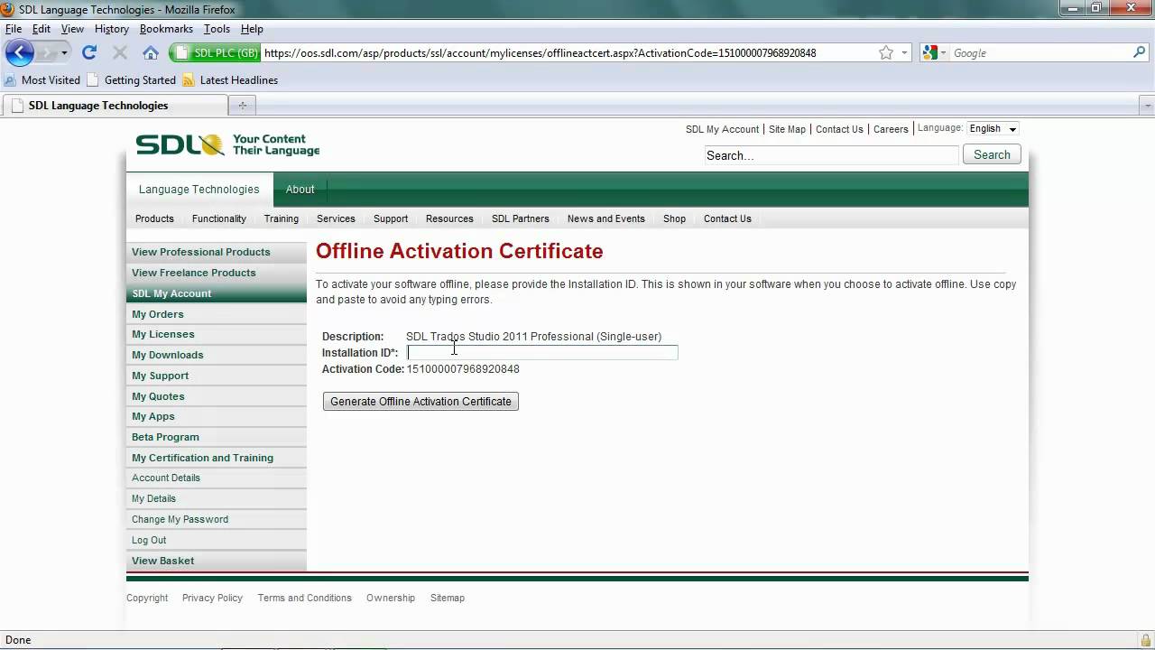Open the Getting Started bookmark
Screen dimensions: 1155x650
(x=131, y=80)
